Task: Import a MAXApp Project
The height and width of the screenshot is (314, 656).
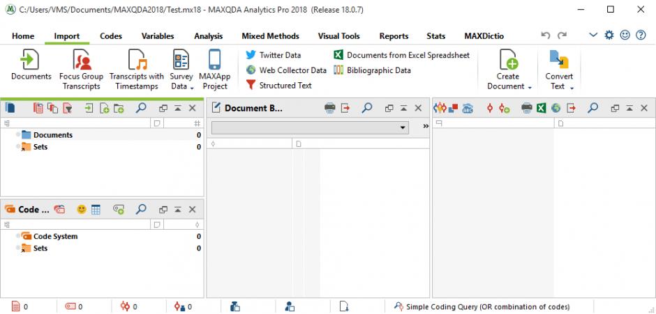Action: [215, 70]
